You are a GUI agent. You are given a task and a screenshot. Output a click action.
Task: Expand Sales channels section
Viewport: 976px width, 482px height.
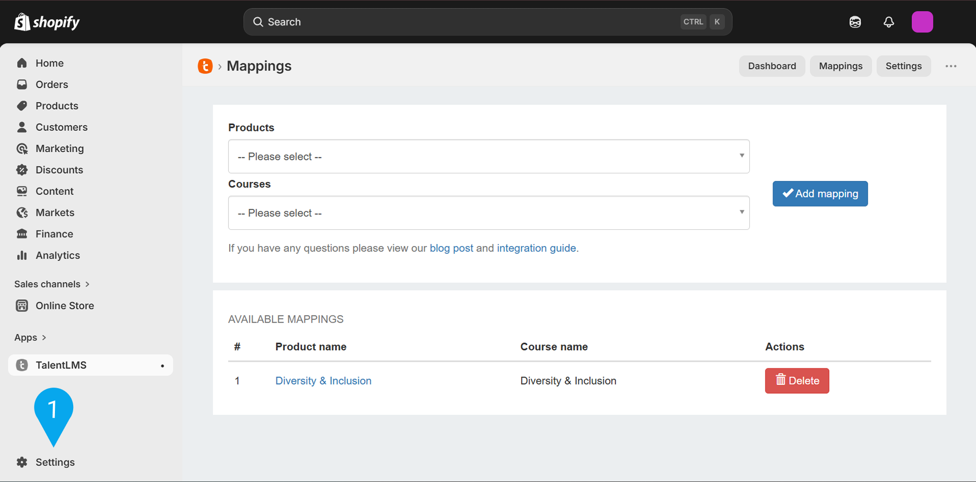point(52,284)
